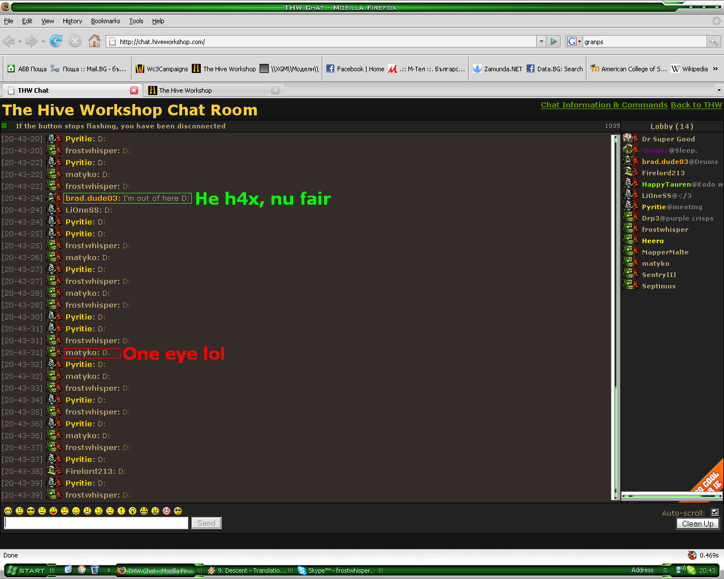Image resolution: width=724 pixels, height=579 pixels.
Task: Click the Forward navigation arrow
Action: click(32, 41)
